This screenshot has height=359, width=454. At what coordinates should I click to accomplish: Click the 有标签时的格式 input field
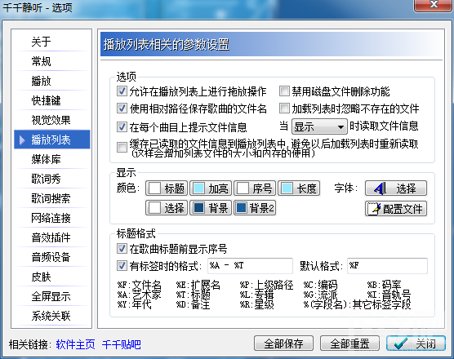tap(250, 265)
